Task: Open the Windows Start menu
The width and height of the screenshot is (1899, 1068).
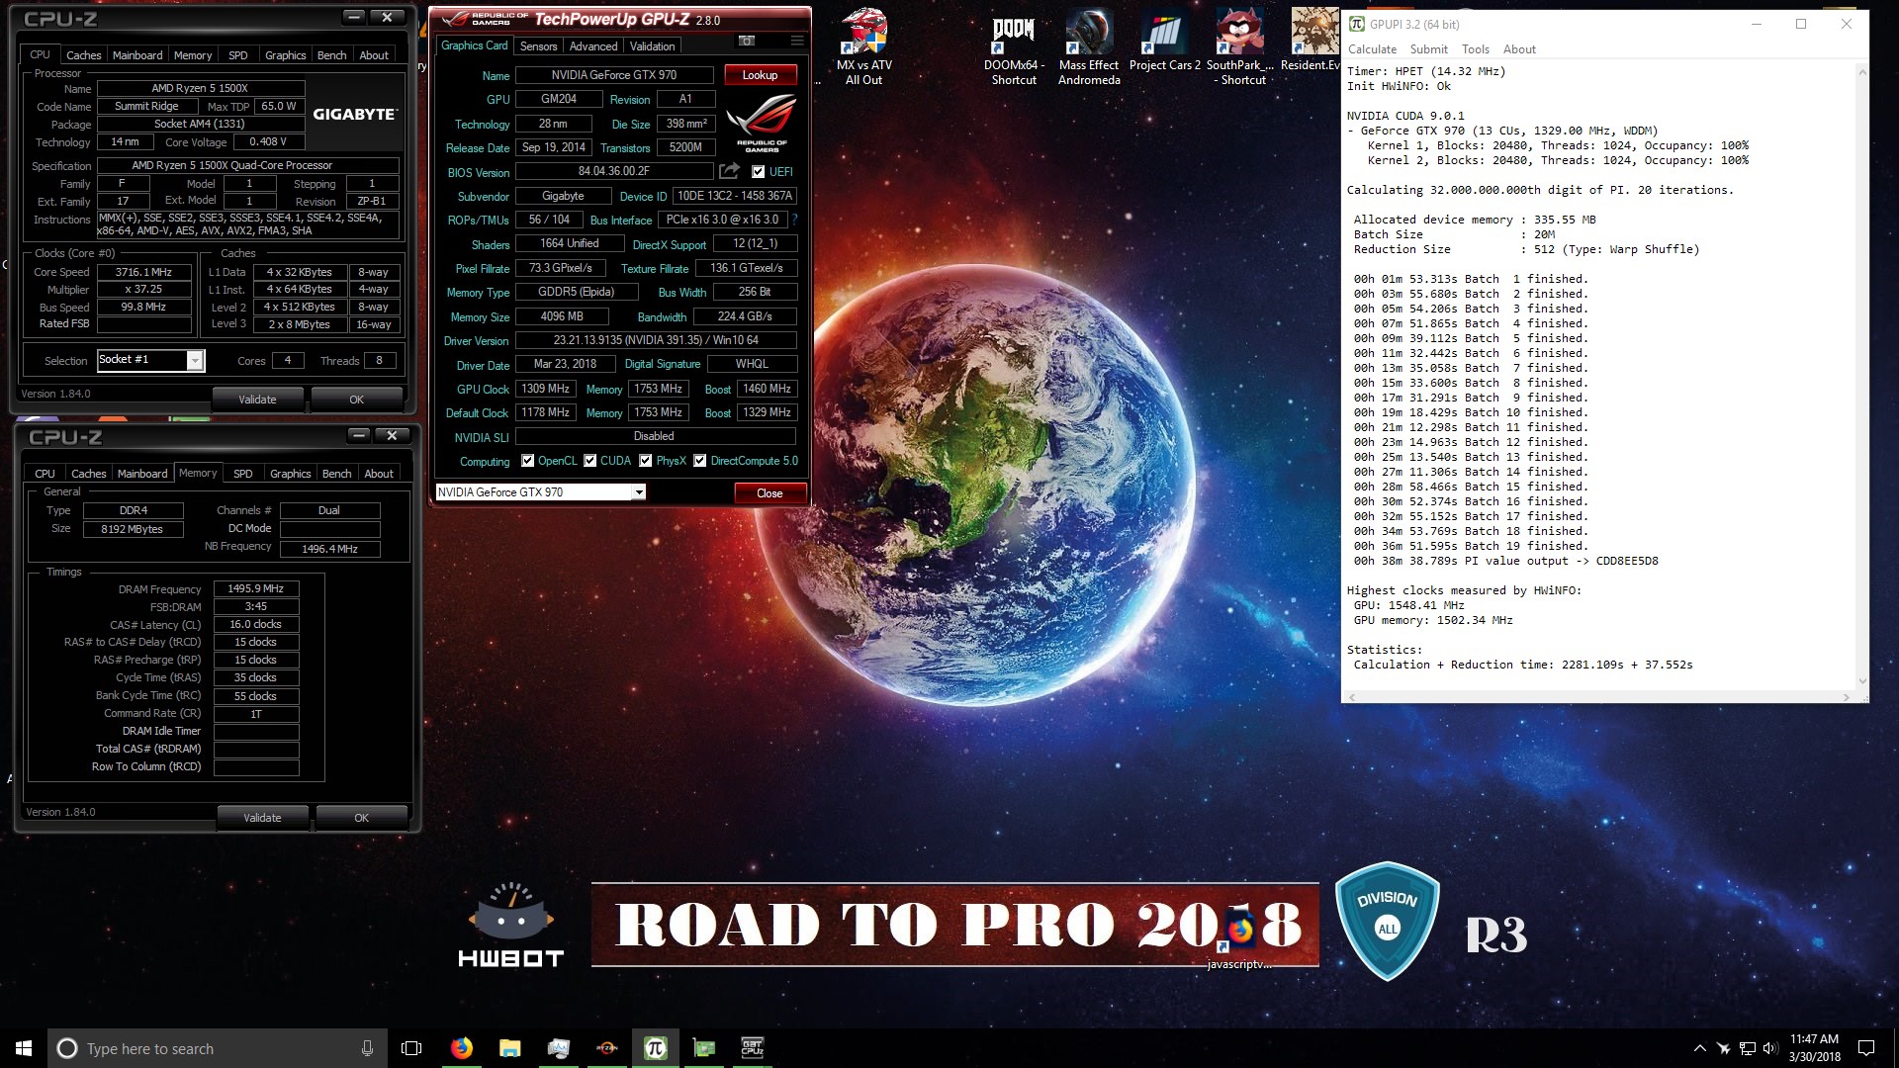Action: point(24,1048)
